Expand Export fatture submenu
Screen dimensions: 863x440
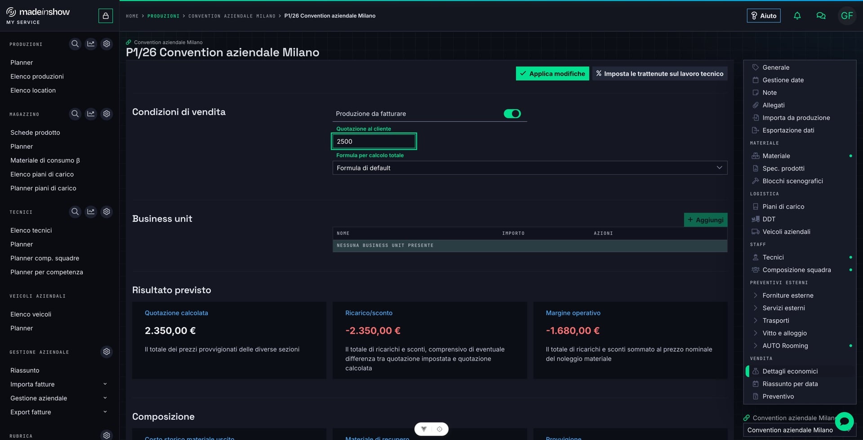point(105,412)
